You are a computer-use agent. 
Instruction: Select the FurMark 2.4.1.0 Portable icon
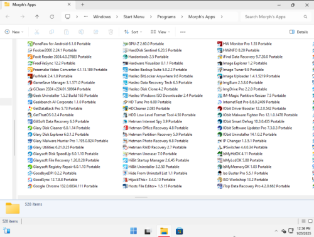tap(30, 76)
